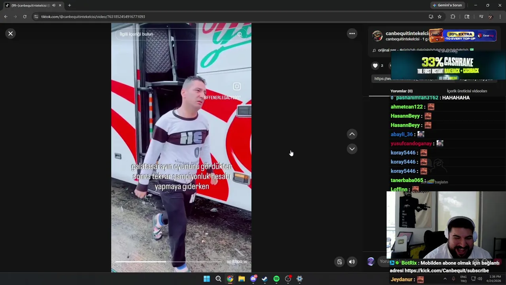Click the Instagram logo watermark on video
This screenshot has width=506, height=285.
click(237, 86)
